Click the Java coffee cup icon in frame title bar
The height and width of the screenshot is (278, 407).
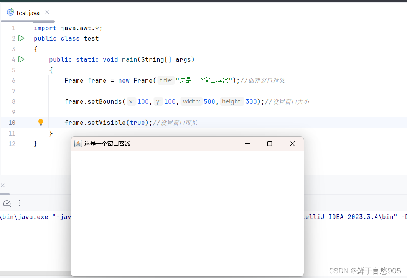coord(78,144)
